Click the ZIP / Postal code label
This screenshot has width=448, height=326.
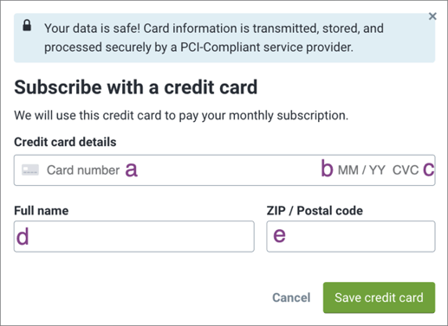point(315,211)
